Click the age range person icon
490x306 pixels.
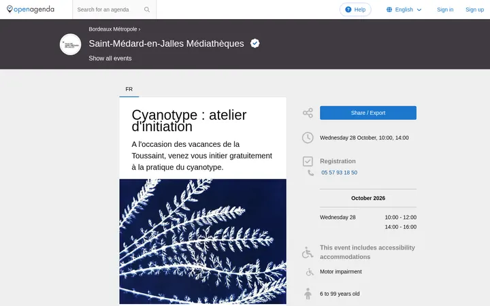click(x=308, y=294)
